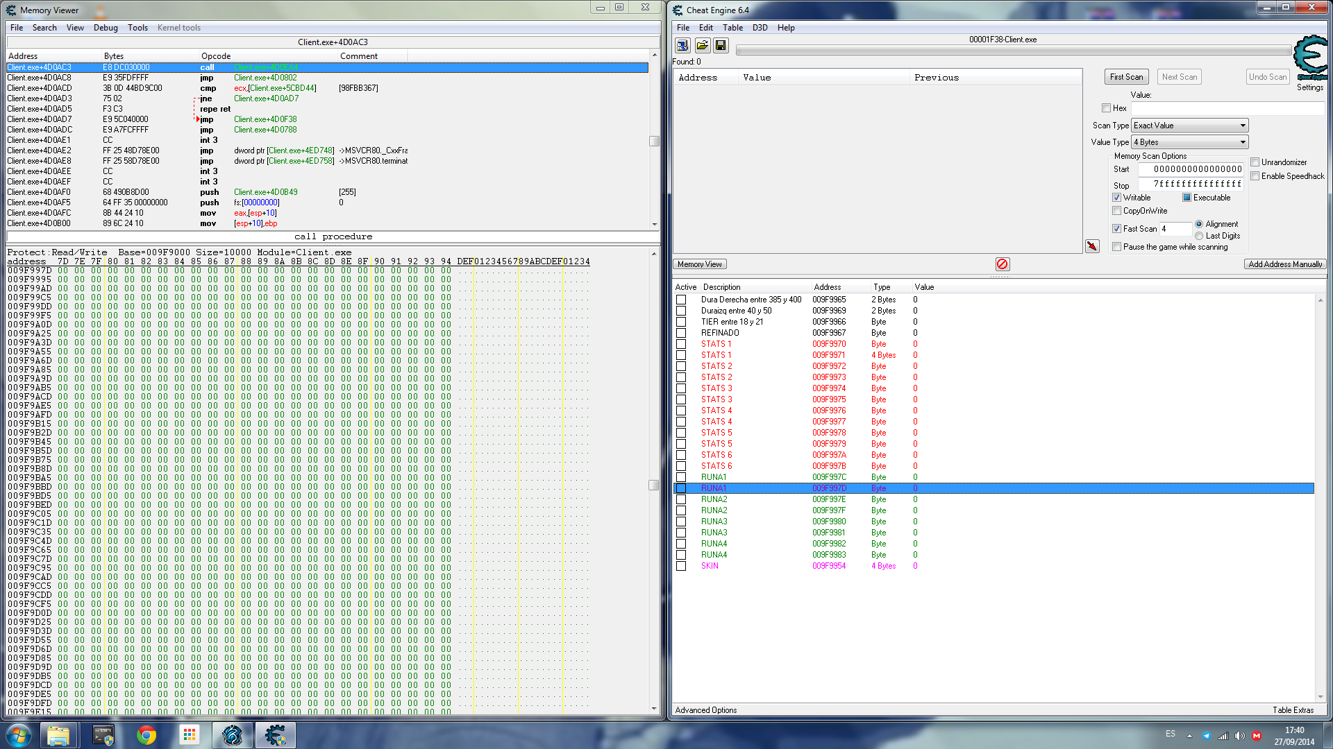
Task: Toggle Pause the game while scanning
Action: coord(1116,247)
